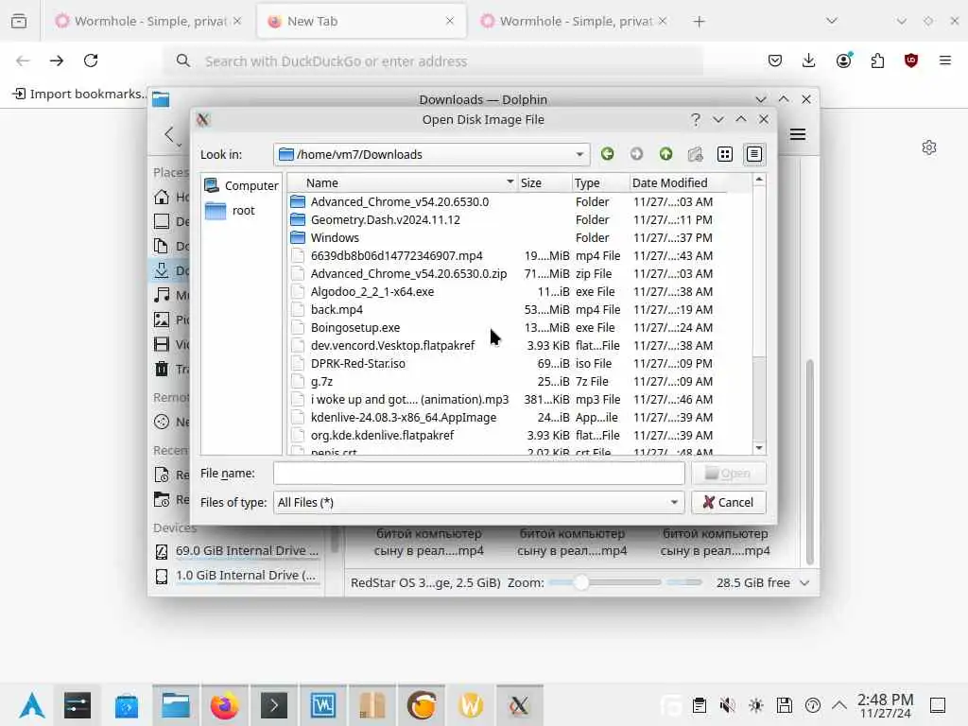The image size is (968, 726).
Task: Open Dolphin hamburger menu
Action: pos(798,134)
